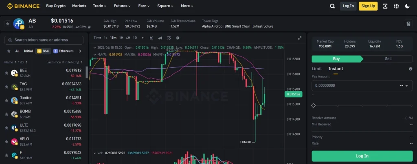This screenshot has height=164, width=417.
Task: Select the Limit order tab
Action: tap(317, 69)
